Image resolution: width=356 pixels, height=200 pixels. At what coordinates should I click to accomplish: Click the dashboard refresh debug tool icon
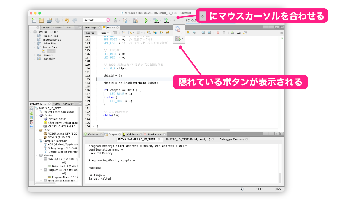click(31, 113)
